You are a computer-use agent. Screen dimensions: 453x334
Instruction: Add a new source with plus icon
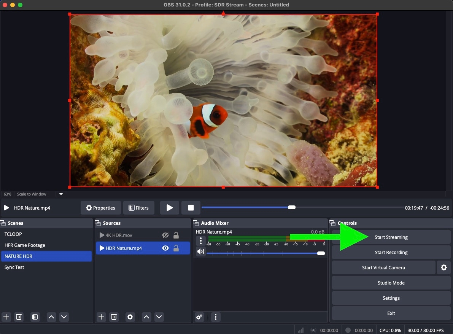(x=101, y=317)
